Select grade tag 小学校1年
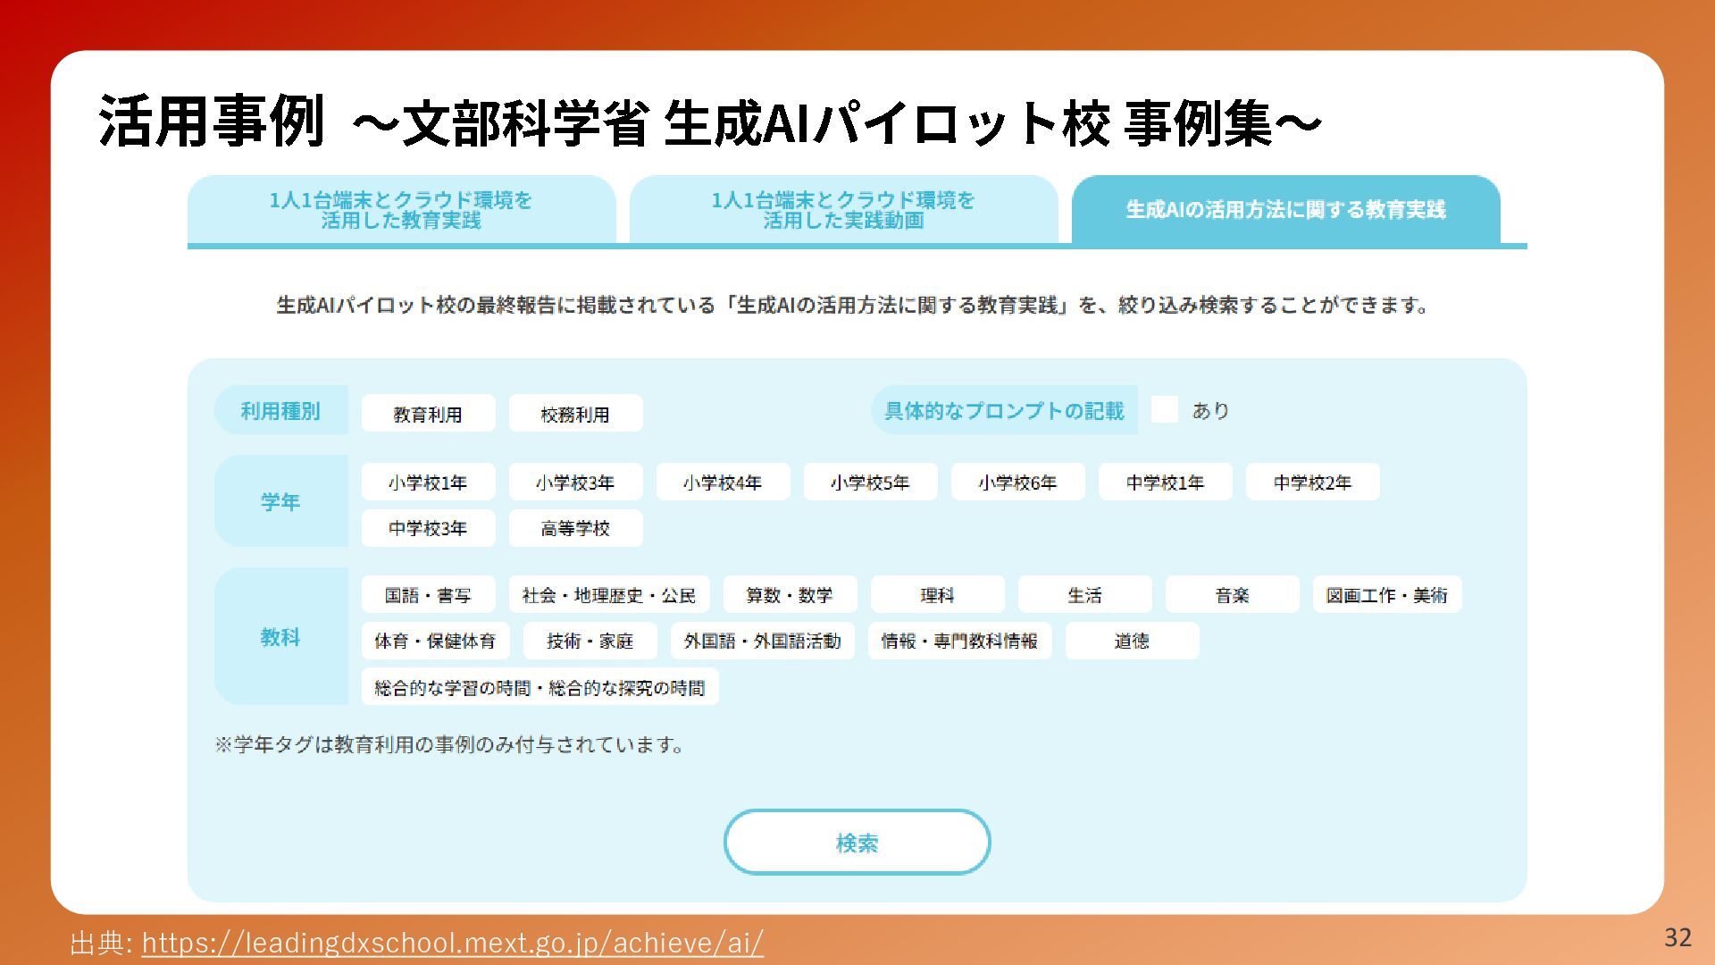This screenshot has width=1715, height=965. click(428, 482)
